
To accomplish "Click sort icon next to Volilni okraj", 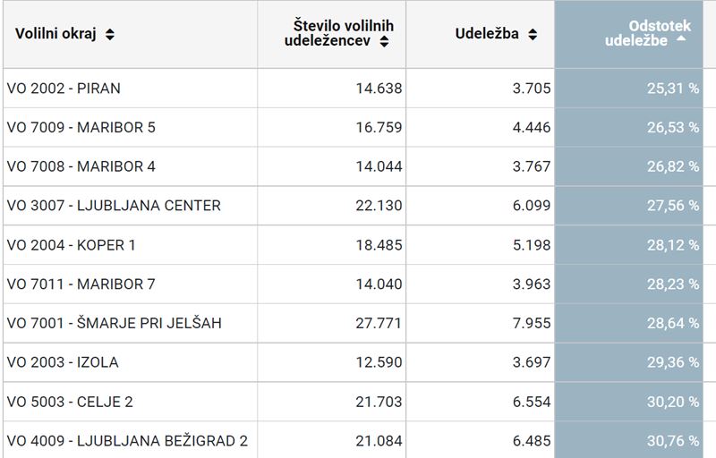I will click(110, 35).
